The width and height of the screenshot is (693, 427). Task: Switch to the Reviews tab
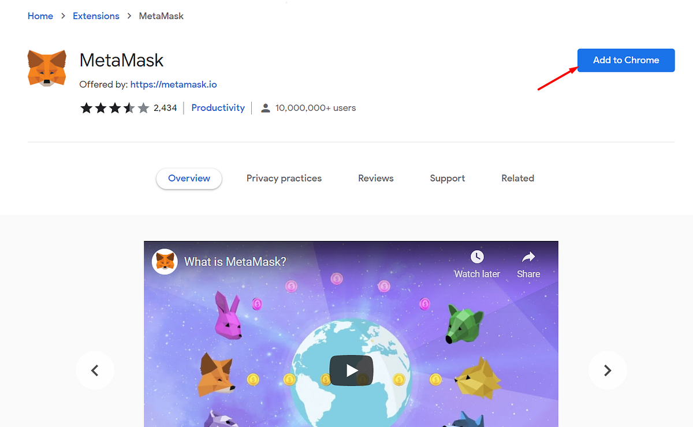coord(375,178)
